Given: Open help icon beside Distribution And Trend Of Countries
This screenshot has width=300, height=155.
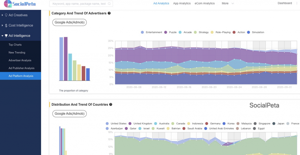Looking at the screenshot, I should [110, 105].
